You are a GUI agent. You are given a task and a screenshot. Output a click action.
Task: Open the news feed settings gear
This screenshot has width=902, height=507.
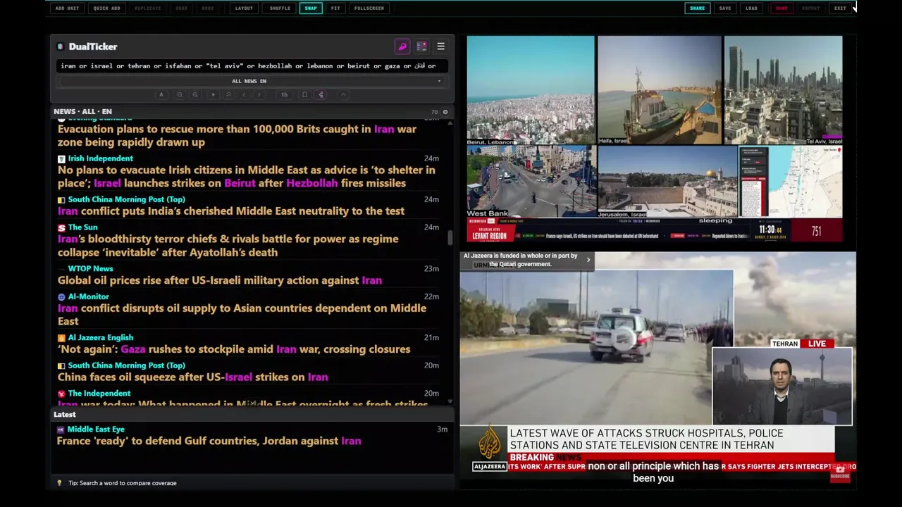[445, 112]
